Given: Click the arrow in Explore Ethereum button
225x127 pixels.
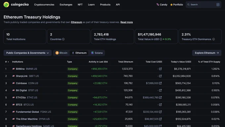Looking at the screenshot, I should coord(218,53).
